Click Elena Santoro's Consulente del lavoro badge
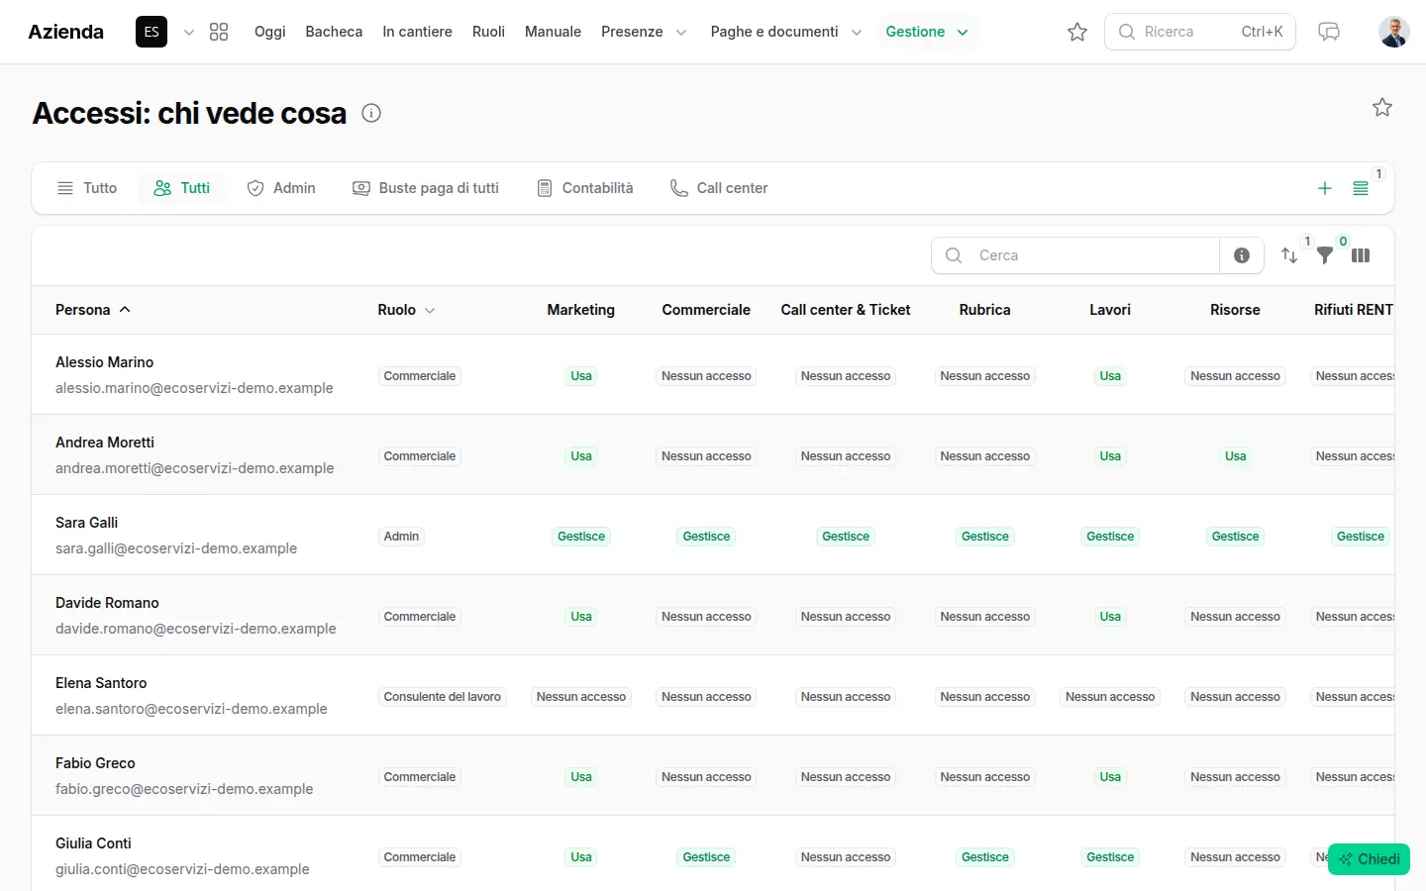Screen dimensions: 1426x891 pos(442,697)
